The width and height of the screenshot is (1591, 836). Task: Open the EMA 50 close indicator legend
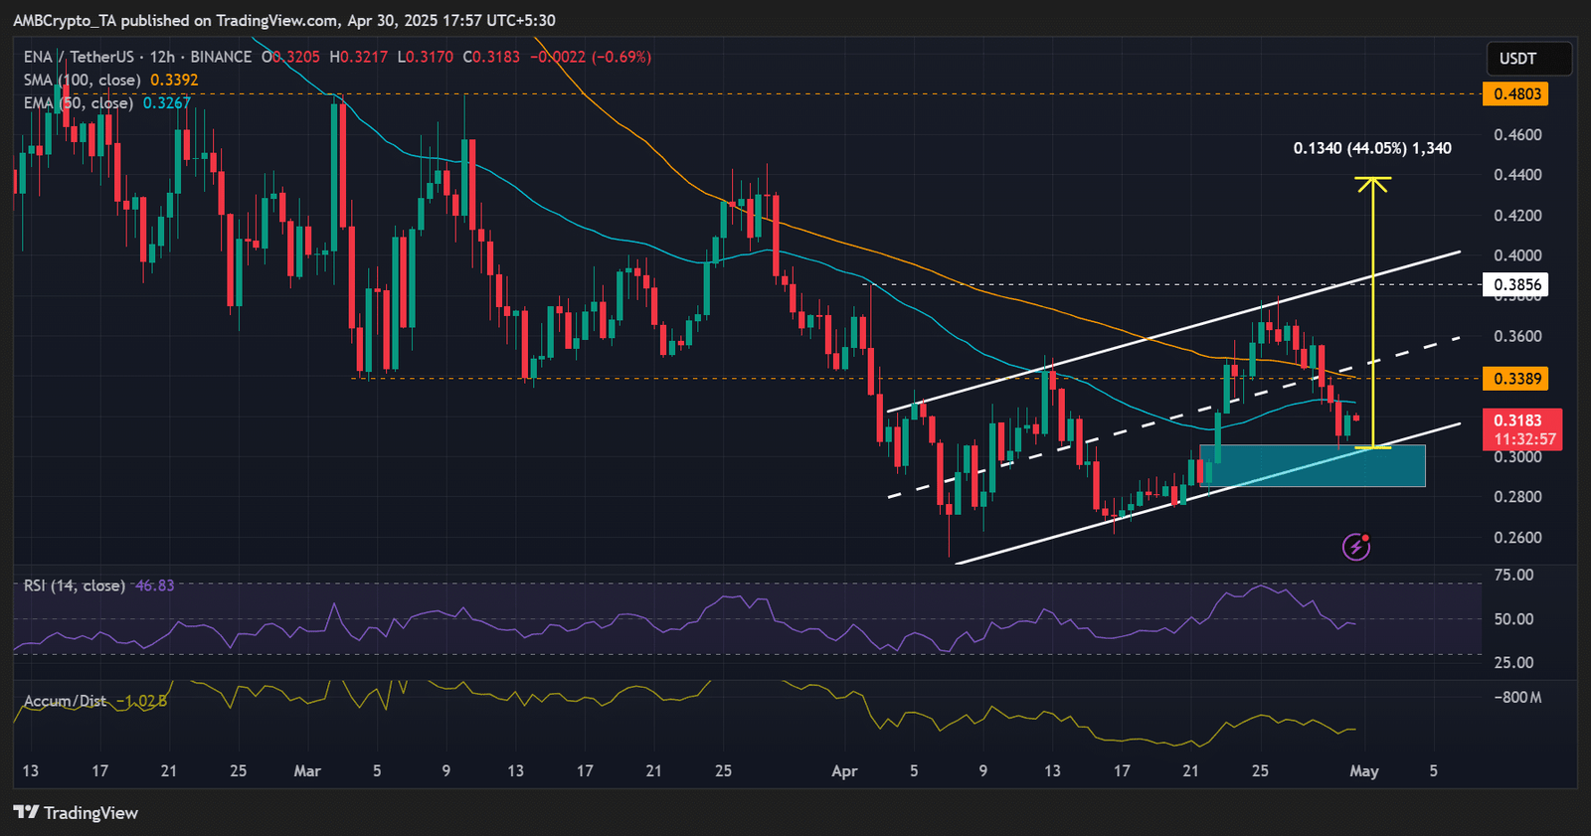[107, 102]
